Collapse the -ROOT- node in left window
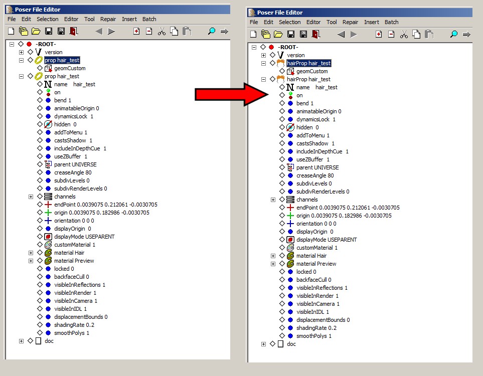The image size is (483, 376). [12, 44]
